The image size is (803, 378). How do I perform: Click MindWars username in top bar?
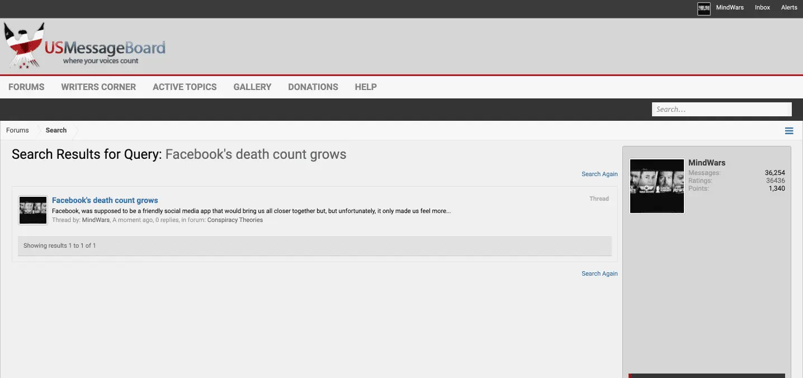pyautogui.click(x=730, y=8)
